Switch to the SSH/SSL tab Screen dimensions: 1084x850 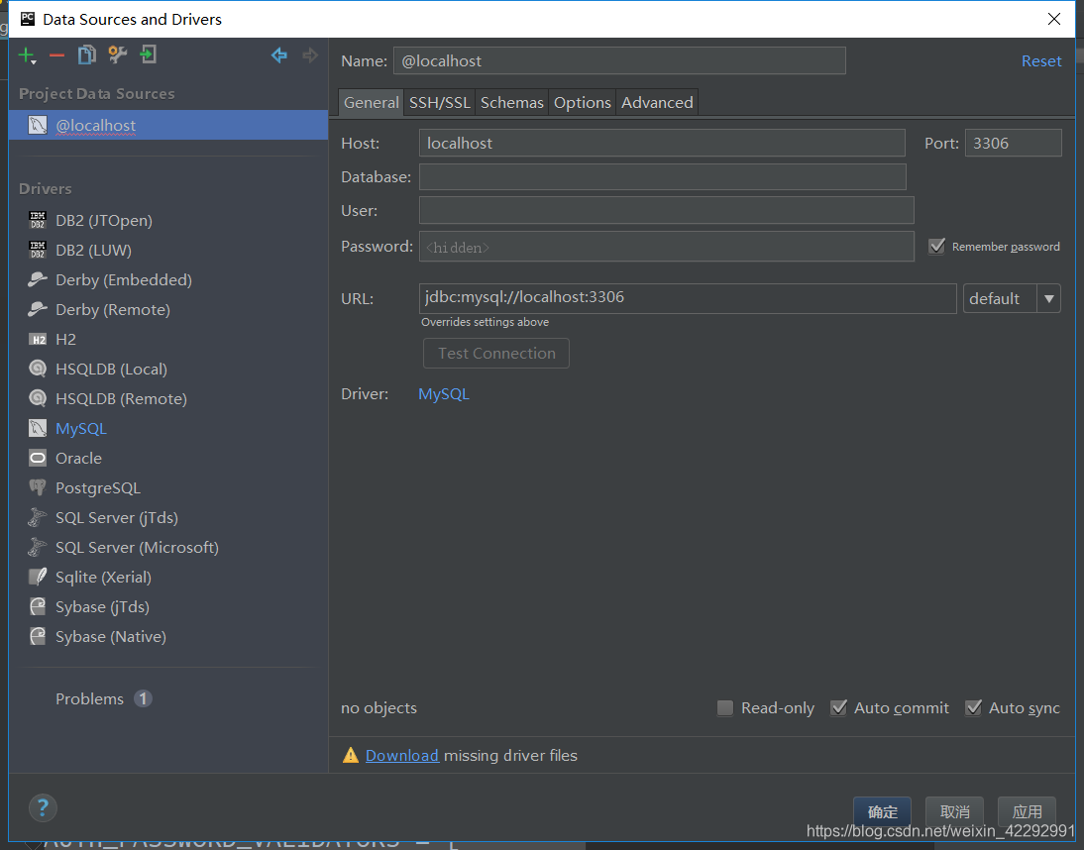pyautogui.click(x=440, y=102)
